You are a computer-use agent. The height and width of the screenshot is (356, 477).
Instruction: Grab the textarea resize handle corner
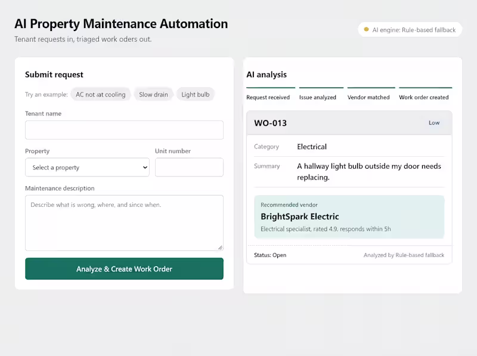(220, 247)
